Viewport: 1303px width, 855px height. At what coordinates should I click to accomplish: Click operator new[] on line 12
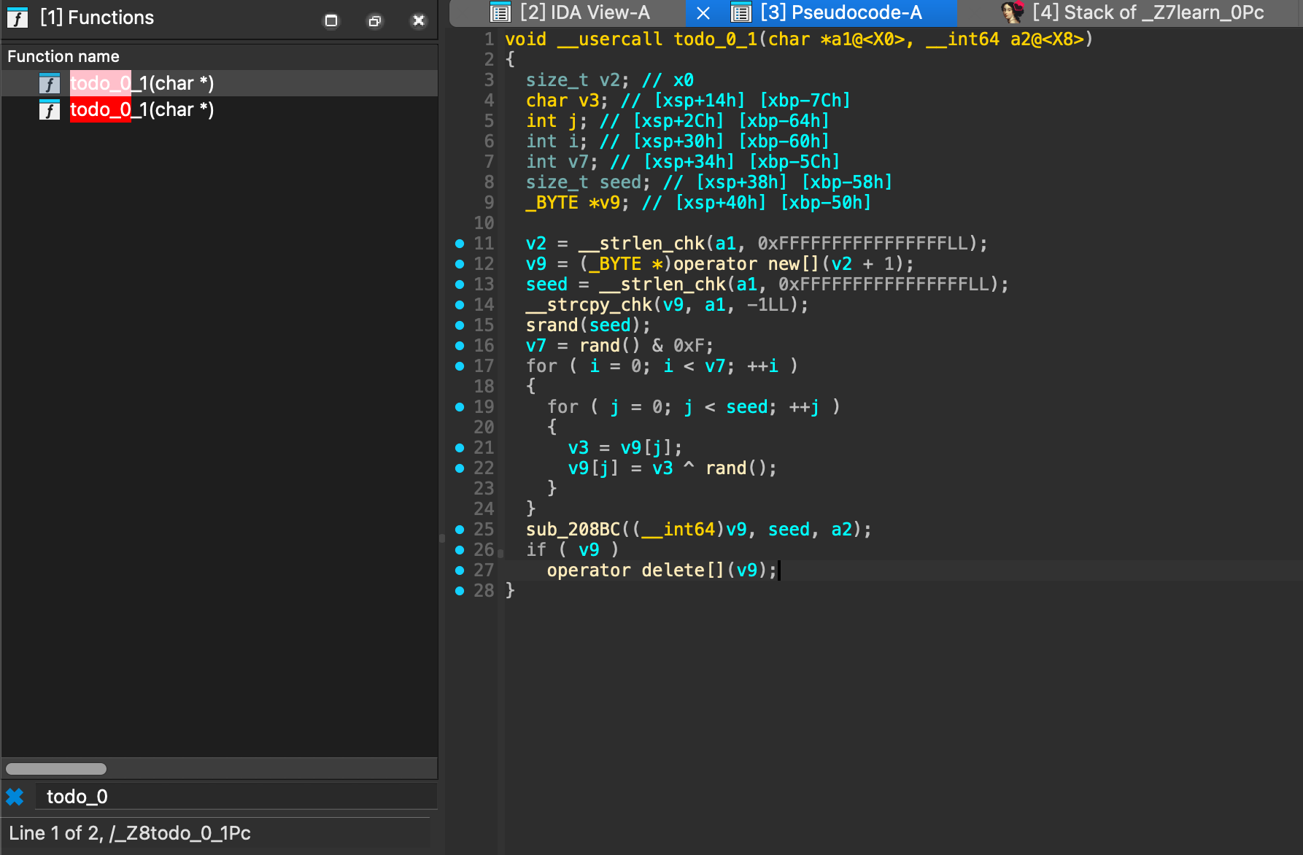point(746,264)
